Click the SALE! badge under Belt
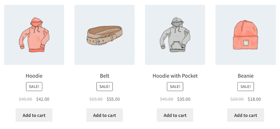Viewport: 280px width, 129px height. (x=104, y=87)
